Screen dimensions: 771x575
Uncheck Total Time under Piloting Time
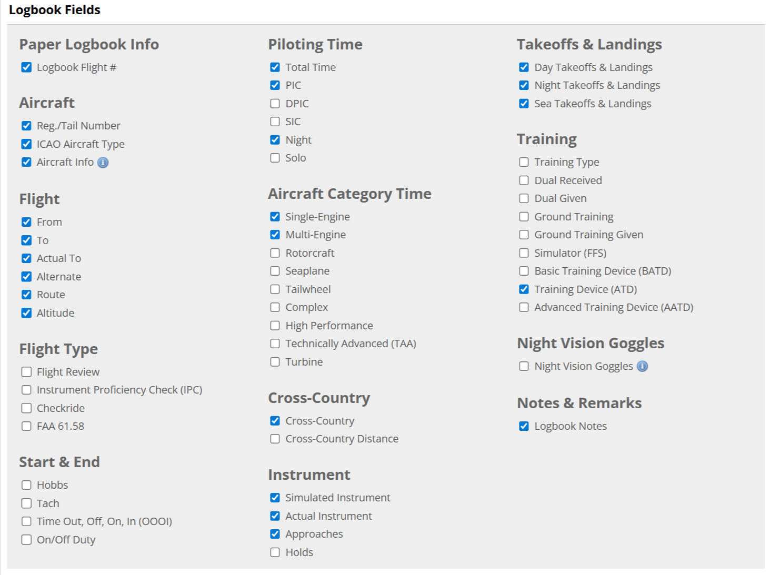point(274,67)
